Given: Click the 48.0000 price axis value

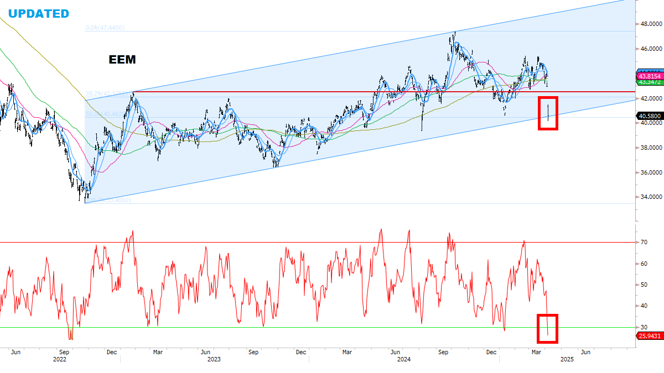Looking at the screenshot, I should (650, 24).
